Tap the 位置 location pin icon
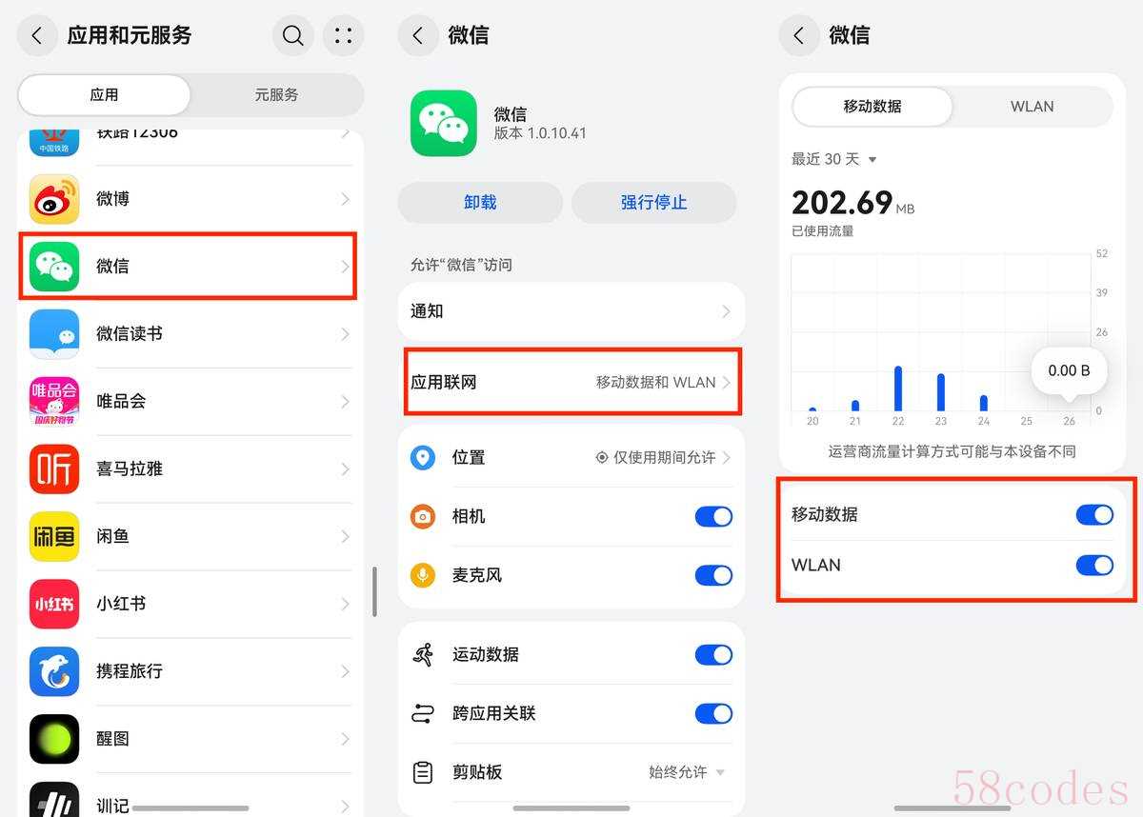1143x817 pixels. pyautogui.click(x=423, y=458)
